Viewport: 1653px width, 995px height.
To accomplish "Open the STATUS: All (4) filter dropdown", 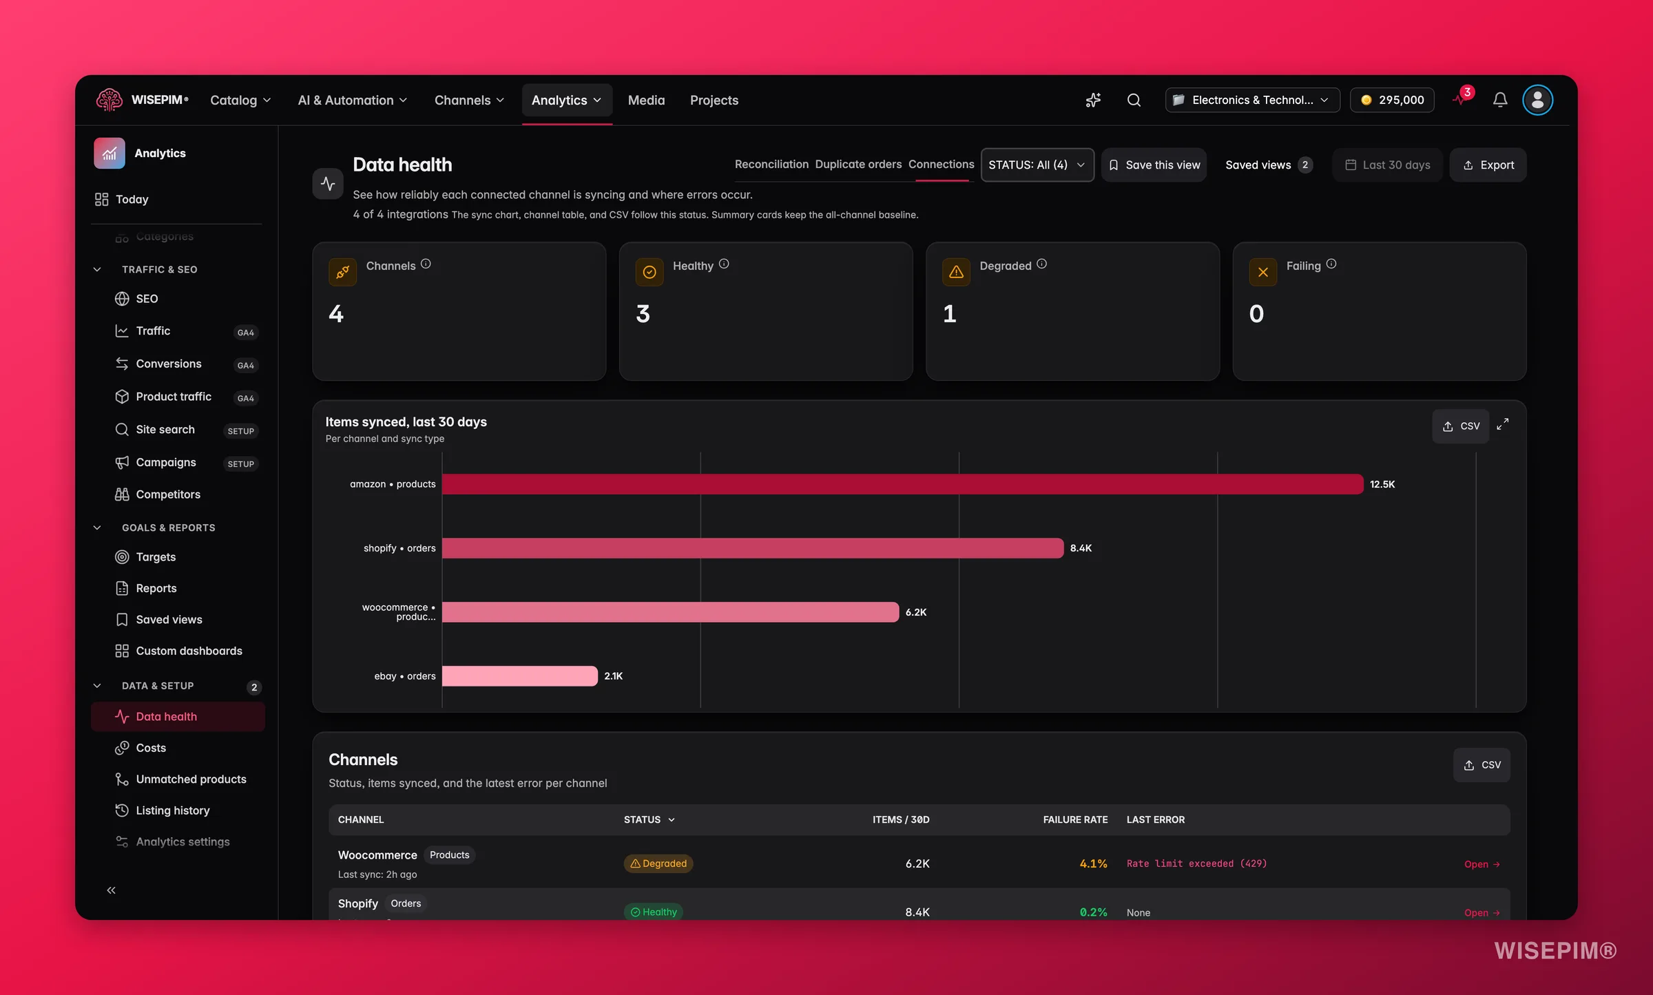I will [x=1037, y=165].
